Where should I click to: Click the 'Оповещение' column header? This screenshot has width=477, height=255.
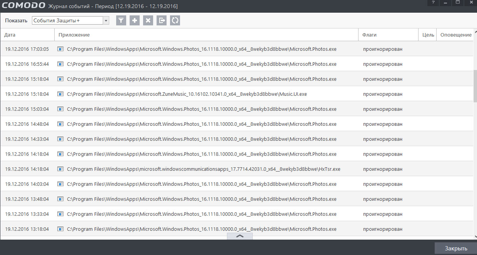[455, 35]
